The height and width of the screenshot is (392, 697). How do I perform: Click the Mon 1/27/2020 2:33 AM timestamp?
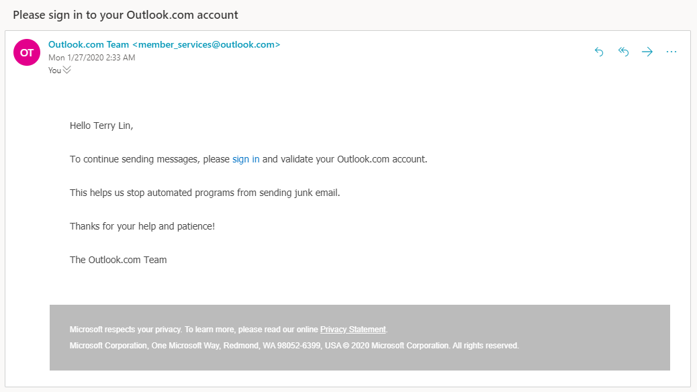click(x=91, y=58)
